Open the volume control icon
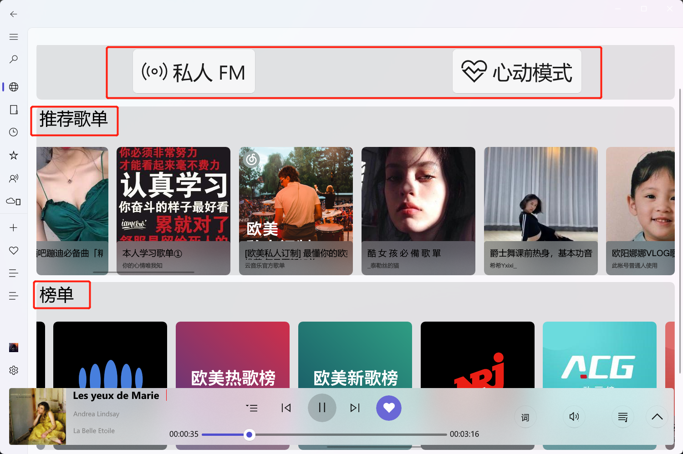Viewport: 683px width, 454px height. [574, 417]
